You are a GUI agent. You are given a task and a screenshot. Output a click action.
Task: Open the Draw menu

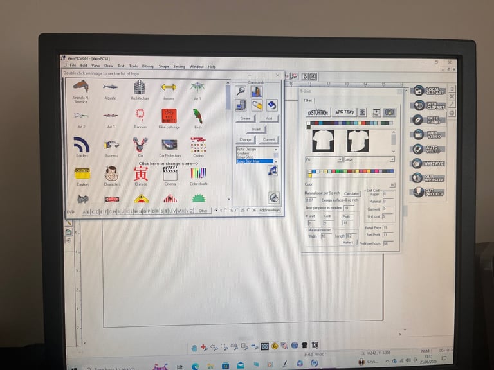[109, 66]
